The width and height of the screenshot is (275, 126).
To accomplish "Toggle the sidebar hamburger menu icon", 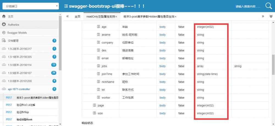I will tap(66, 6).
